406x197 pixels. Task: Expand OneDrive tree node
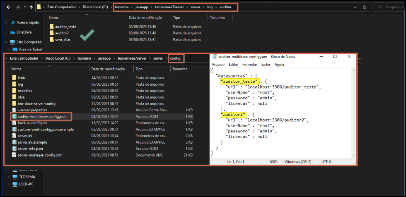(x=6, y=32)
